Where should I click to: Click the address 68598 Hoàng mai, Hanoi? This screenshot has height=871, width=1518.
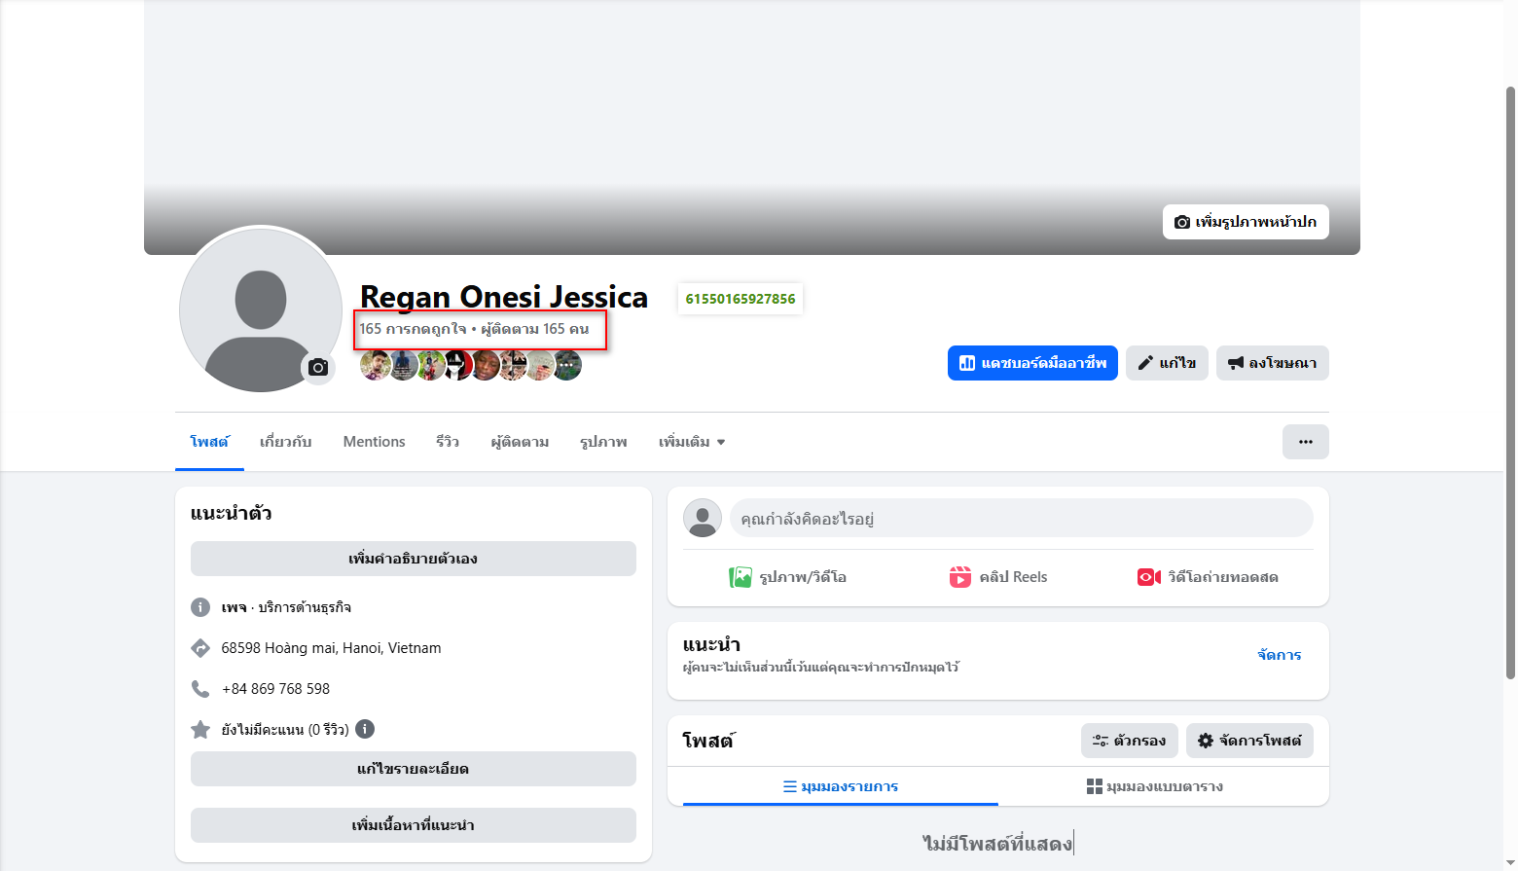[x=331, y=648]
